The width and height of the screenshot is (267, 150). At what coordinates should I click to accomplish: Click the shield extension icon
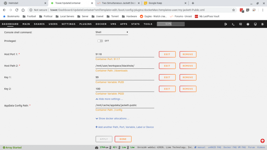248,10
